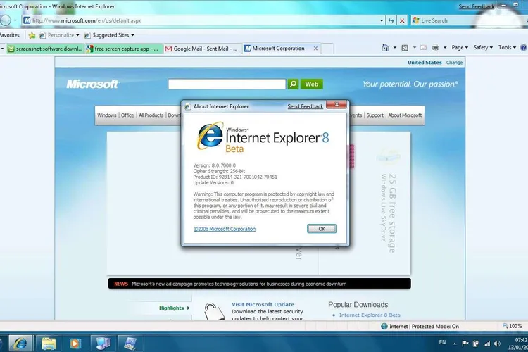Click the Help question mark icon

[524, 48]
